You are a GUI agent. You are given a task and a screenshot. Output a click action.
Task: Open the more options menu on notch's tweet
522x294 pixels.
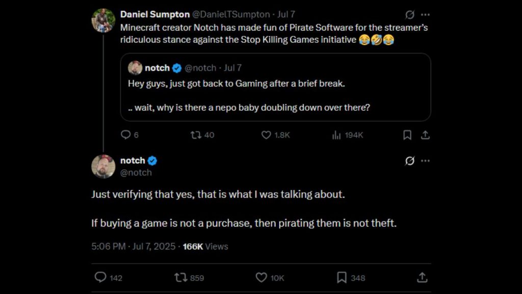click(426, 160)
